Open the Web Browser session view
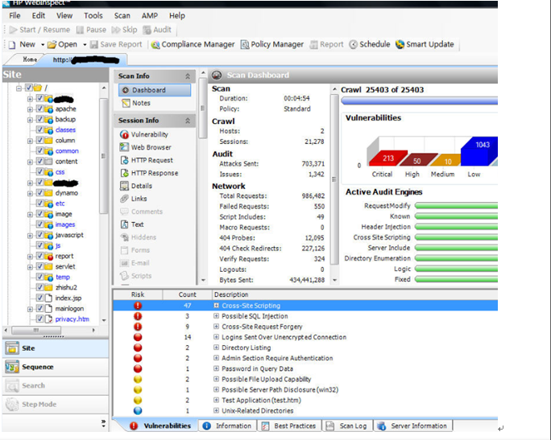The image size is (551, 440). [151, 147]
